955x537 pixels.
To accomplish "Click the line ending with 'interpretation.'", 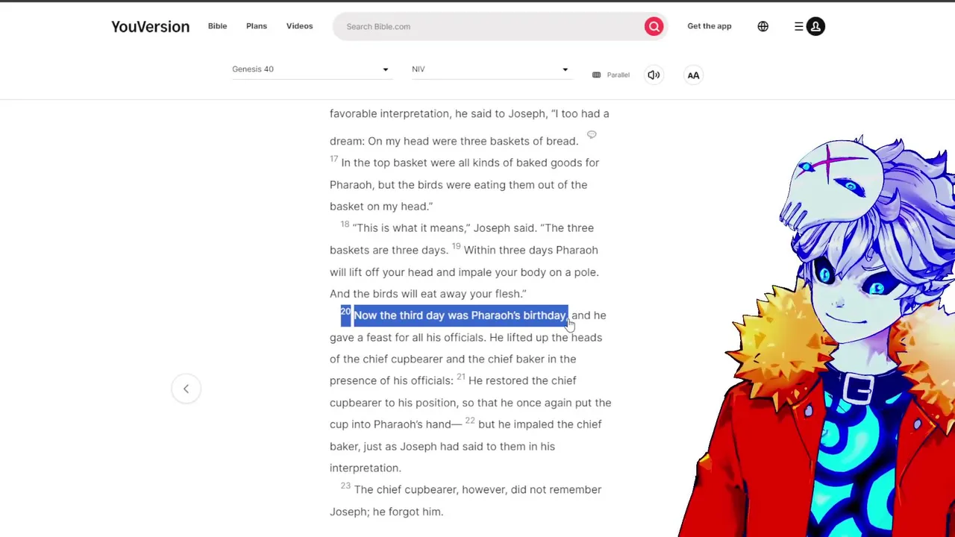I will click(x=366, y=468).
